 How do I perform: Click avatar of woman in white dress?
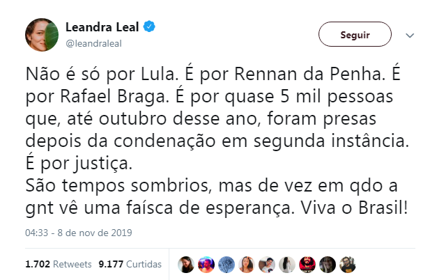pos(286,265)
